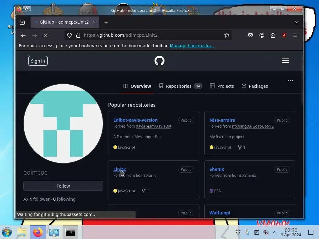
Task: Open a new browser tab
Action: tap(106, 22)
